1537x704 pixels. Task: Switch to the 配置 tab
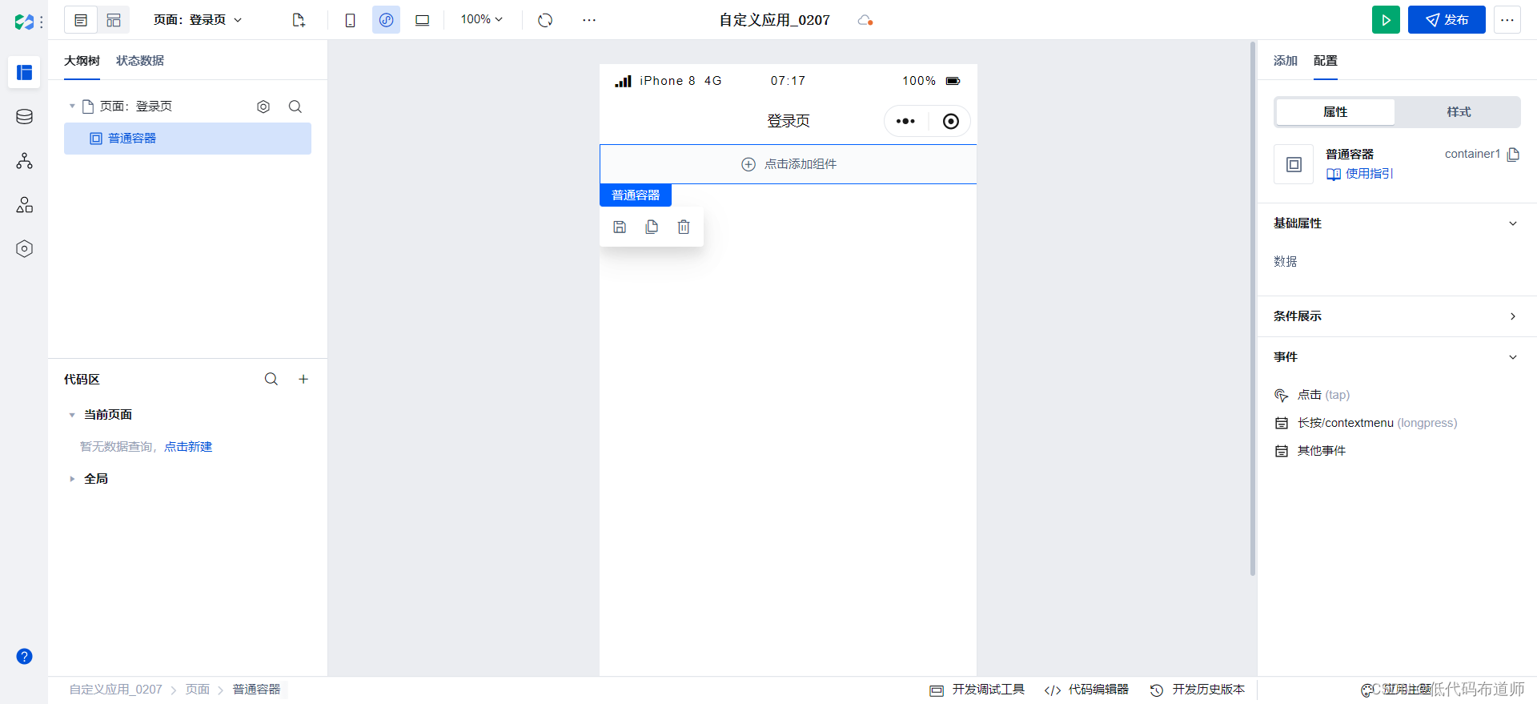tap(1326, 61)
